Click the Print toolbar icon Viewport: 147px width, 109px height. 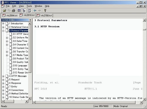tap(14, 11)
